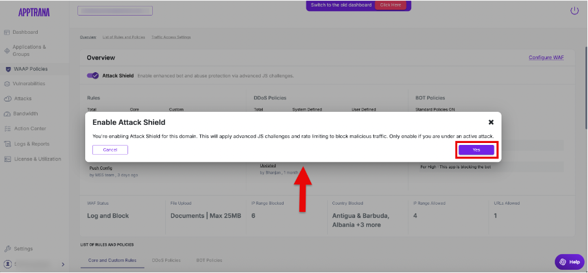Screen dimensions: 588x273
Task: Click the Action Center checklist icon
Action: (8, 129)
